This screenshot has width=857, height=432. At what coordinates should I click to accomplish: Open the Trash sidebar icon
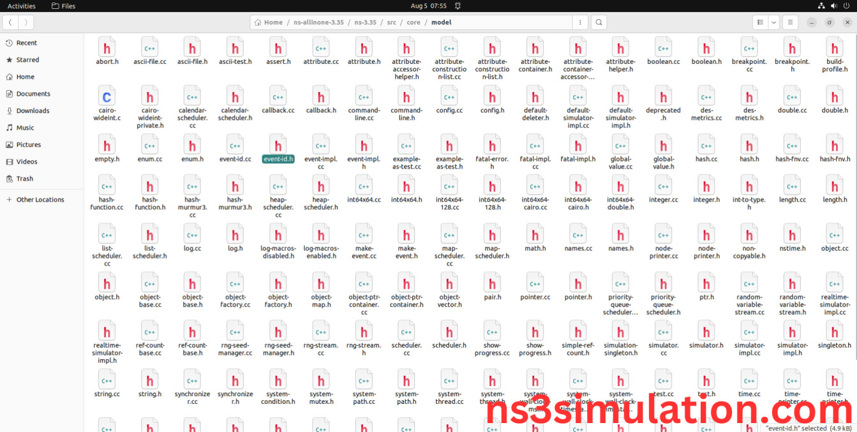pos(10,179)
